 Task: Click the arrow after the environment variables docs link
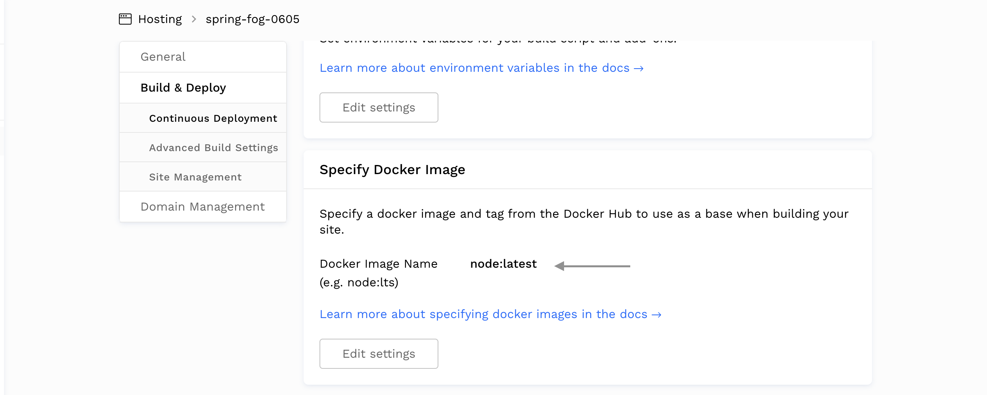point(639,69)
